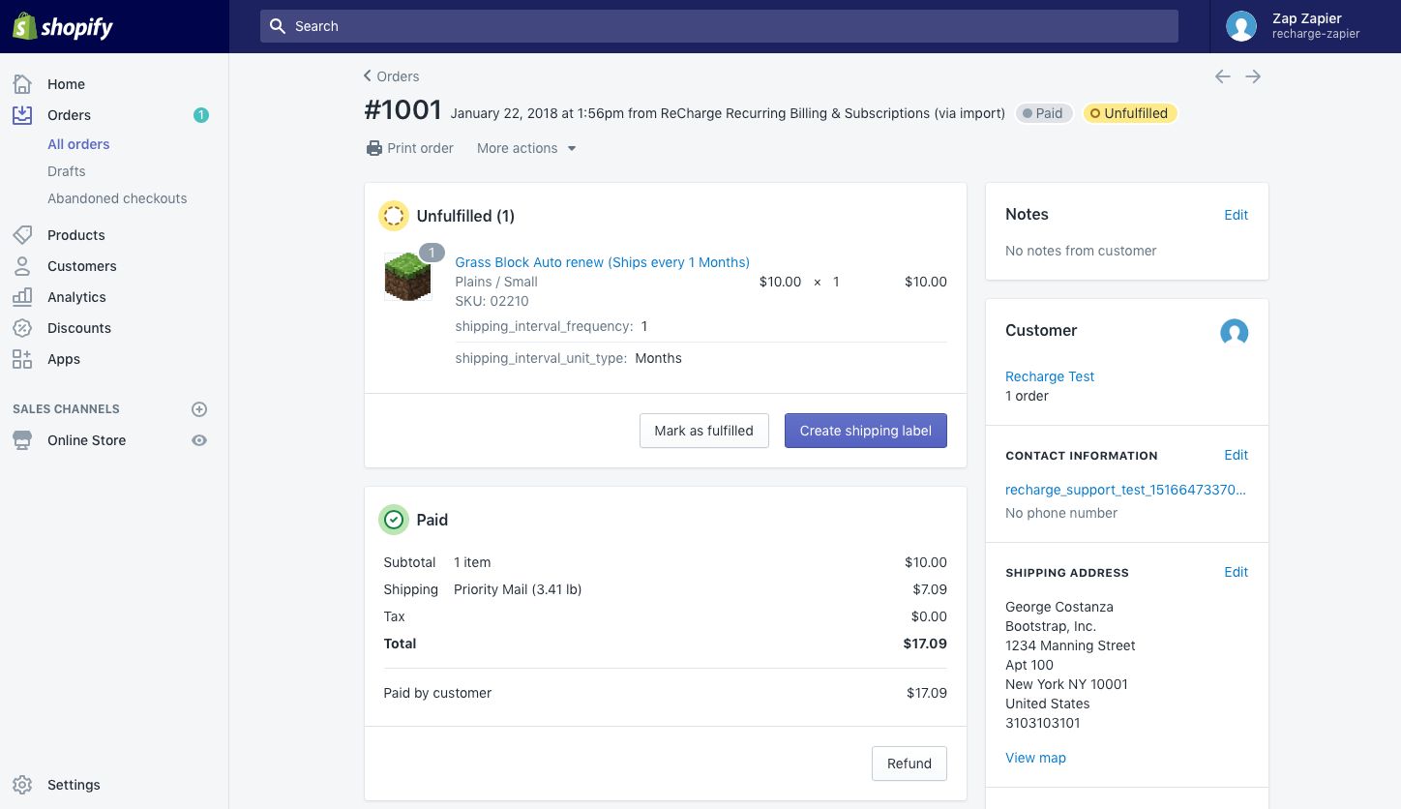
Task: Open Discounts via the percent icon
Action: click(x=21, y=328)
